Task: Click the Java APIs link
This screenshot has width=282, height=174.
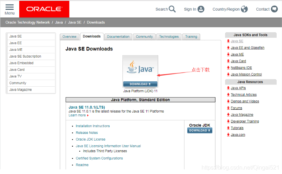Action: [x=238, y=88]
